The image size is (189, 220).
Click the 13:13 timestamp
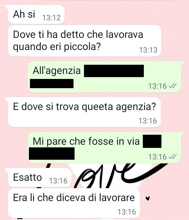coord(148,50)
